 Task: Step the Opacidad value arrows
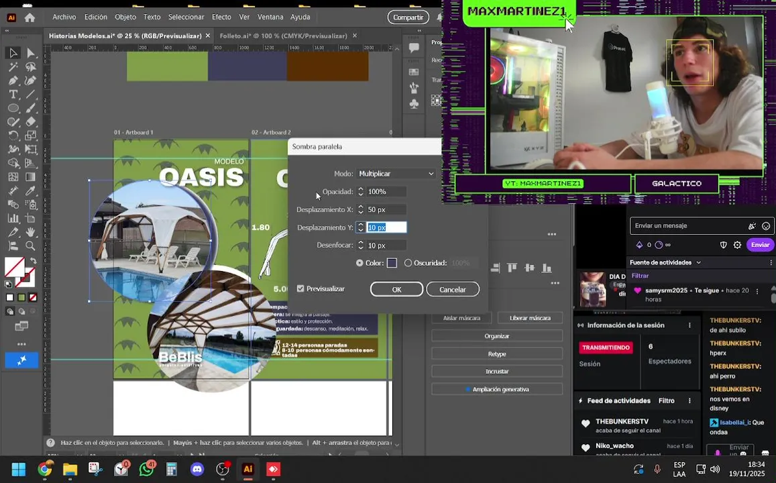(x=361, y=191)
